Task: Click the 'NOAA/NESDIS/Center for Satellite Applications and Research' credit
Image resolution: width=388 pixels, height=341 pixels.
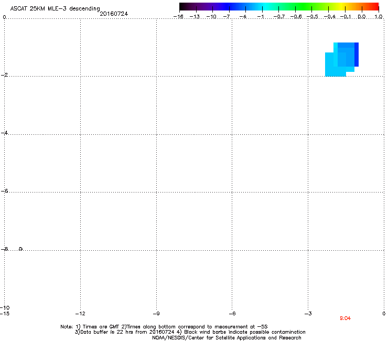Action: 227,338
